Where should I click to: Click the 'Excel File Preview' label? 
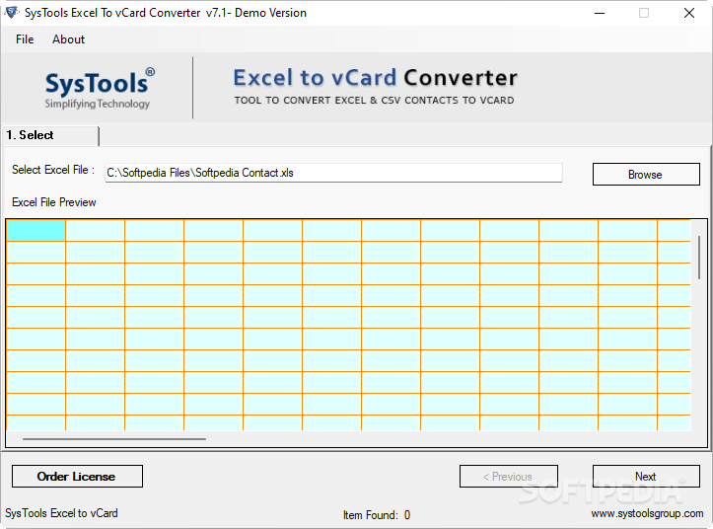(x=53, y=202)
